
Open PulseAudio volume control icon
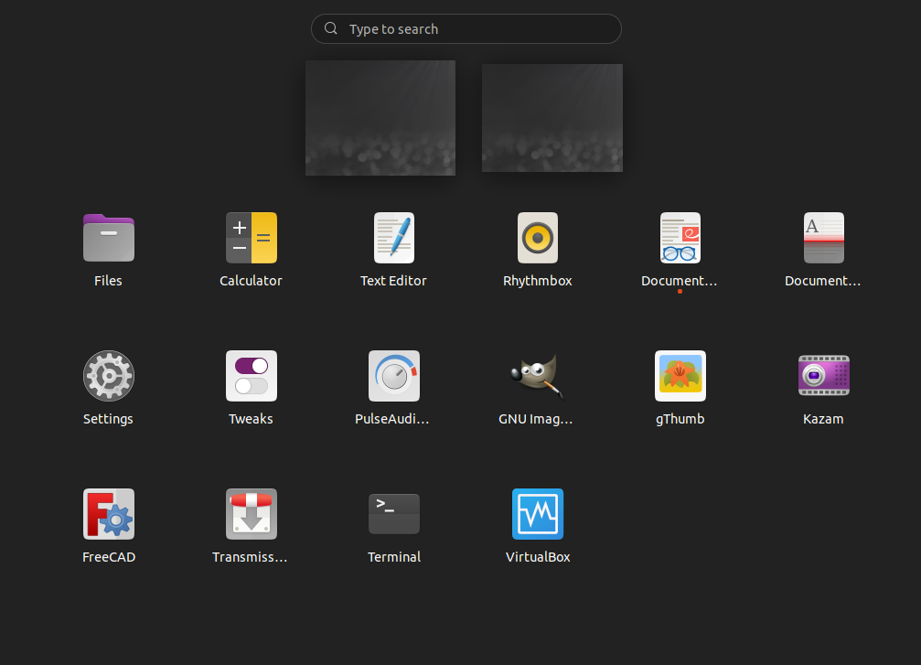tap(394, 376)
